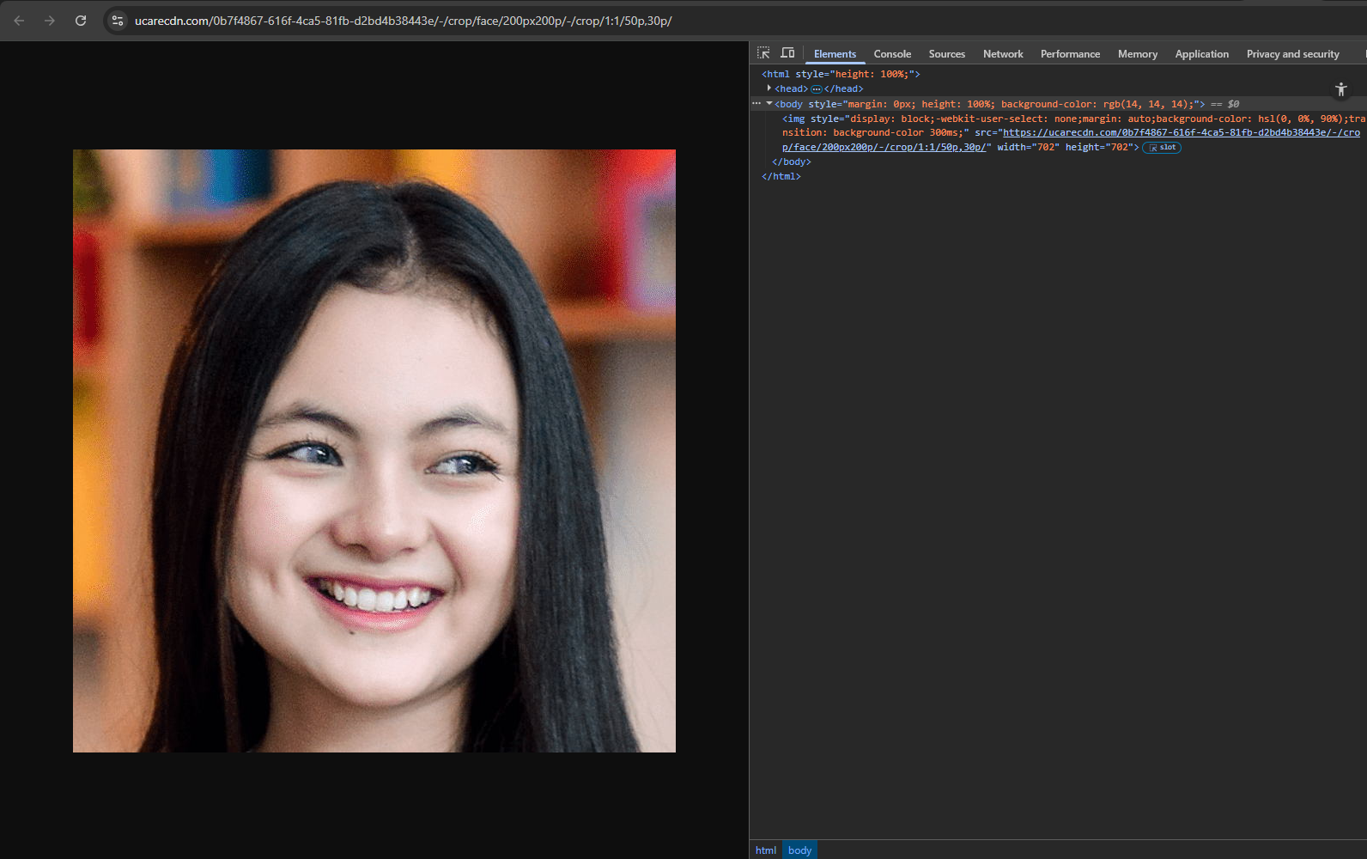Screen dimensions: 1367x859
Task: Click the width="702" attribute
Action: [1028, 148]
